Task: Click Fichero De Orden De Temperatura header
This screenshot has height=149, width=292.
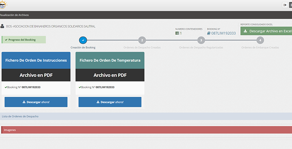Action: 110,61
